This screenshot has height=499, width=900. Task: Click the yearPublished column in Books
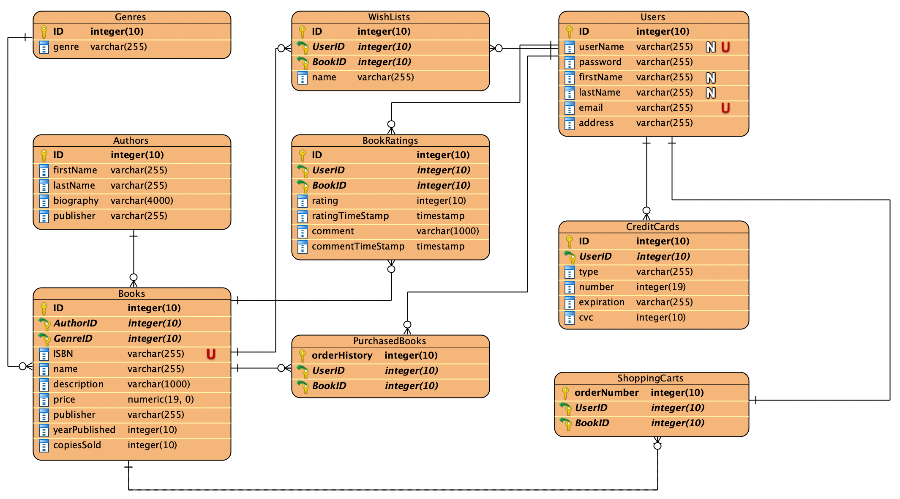tap(84, 430)
